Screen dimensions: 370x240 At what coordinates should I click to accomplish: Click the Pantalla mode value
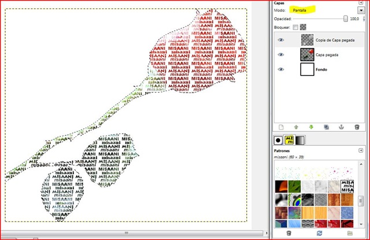click(299, 10)
